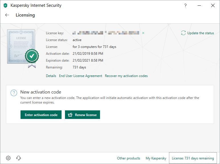The image size is (220, 164).
Task: Click the Kaspersky shield logo in title bar
Action: click(5, 5)
